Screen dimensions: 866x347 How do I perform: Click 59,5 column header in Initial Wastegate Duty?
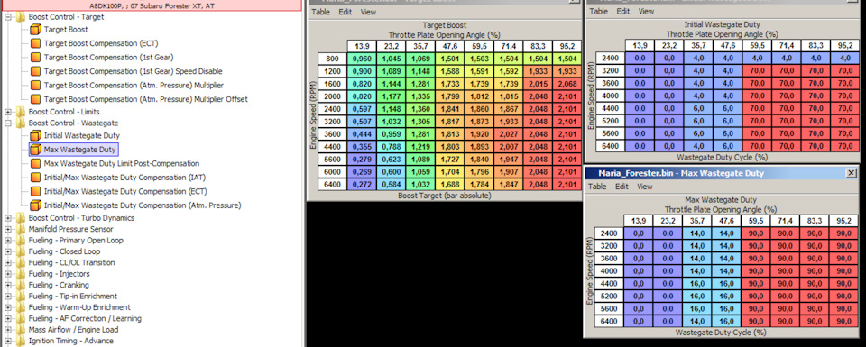click(757, 45)
